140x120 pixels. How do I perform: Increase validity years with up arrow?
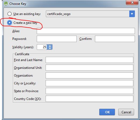point(50,46)
